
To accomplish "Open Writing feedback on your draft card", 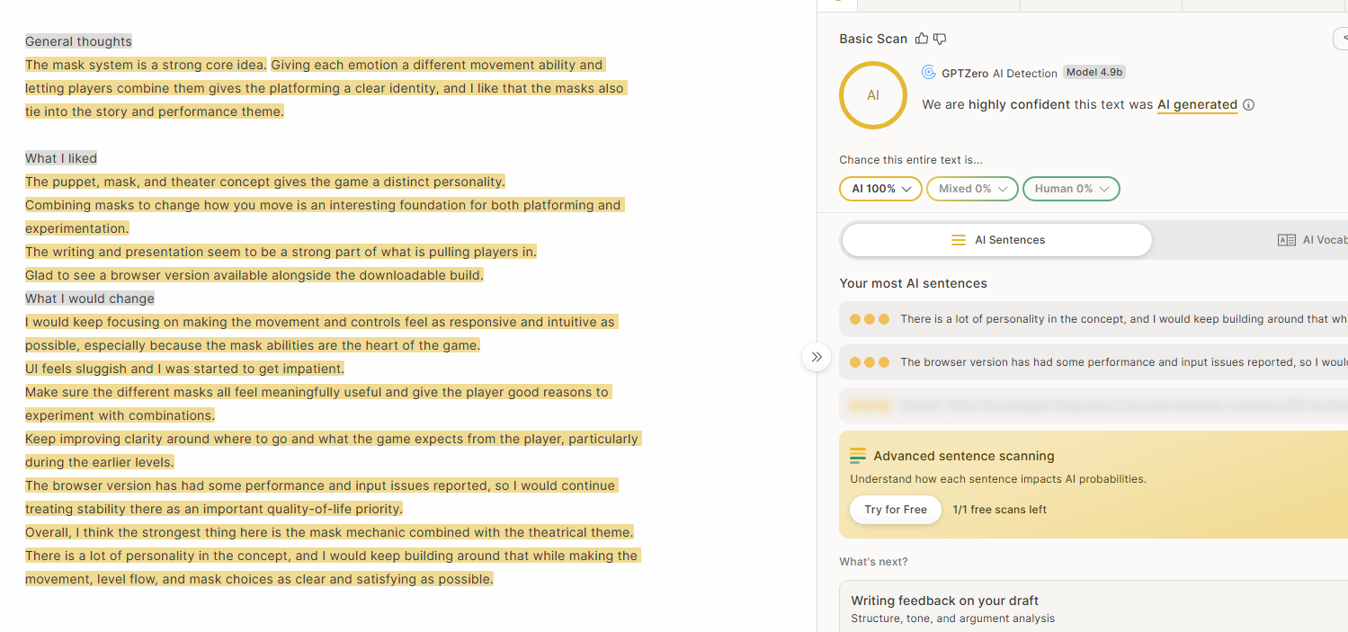I will (1094, 607).
